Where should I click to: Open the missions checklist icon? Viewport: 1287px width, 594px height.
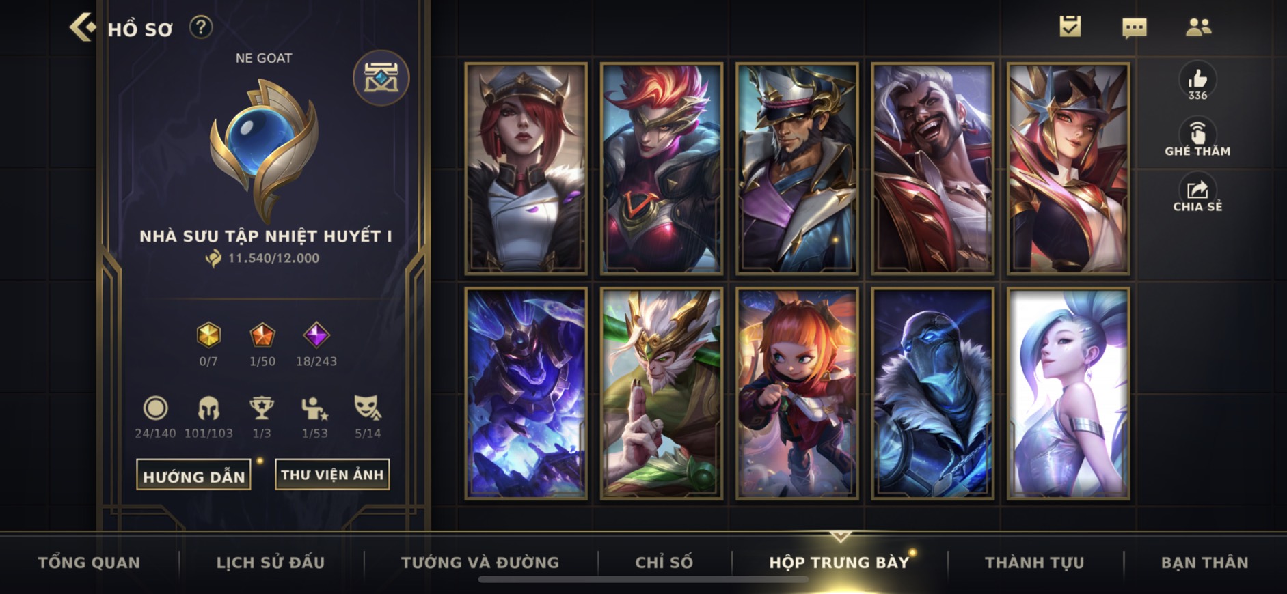(1070, 27)
